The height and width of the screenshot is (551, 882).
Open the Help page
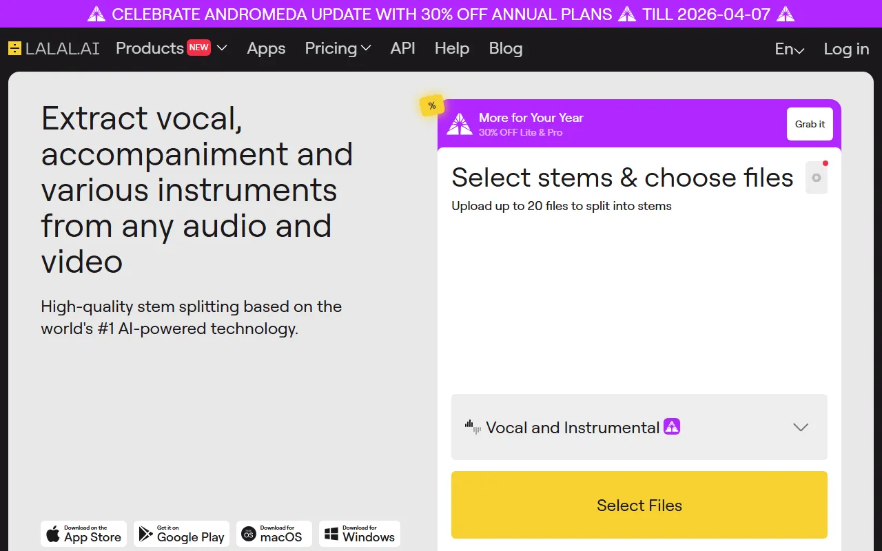tap(451, 48)
